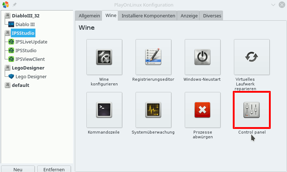Viewport: 287px width, 172px height.
Task: Select the Diablo III shortcut entry
Action: [x=25, y=24]
